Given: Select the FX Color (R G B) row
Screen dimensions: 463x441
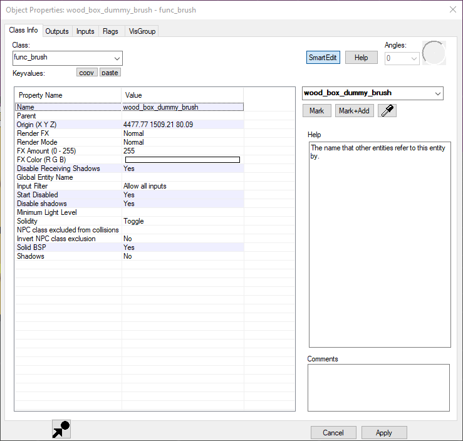Looking at the screenshot, I should [129, 160].
